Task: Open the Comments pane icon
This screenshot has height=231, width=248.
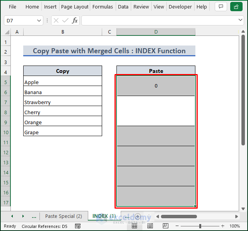Action: 221,7
